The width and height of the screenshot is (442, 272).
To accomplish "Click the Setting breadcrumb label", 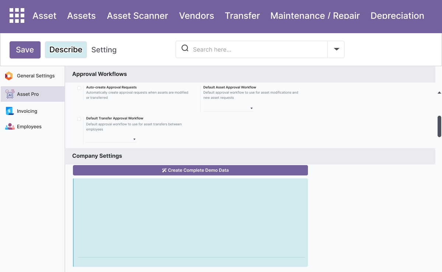I will click(104, 50).
